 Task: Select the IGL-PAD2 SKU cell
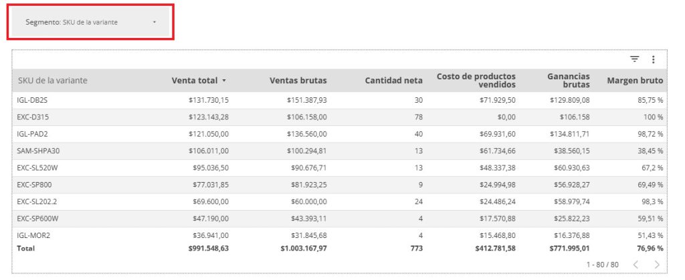coord(32,134)
